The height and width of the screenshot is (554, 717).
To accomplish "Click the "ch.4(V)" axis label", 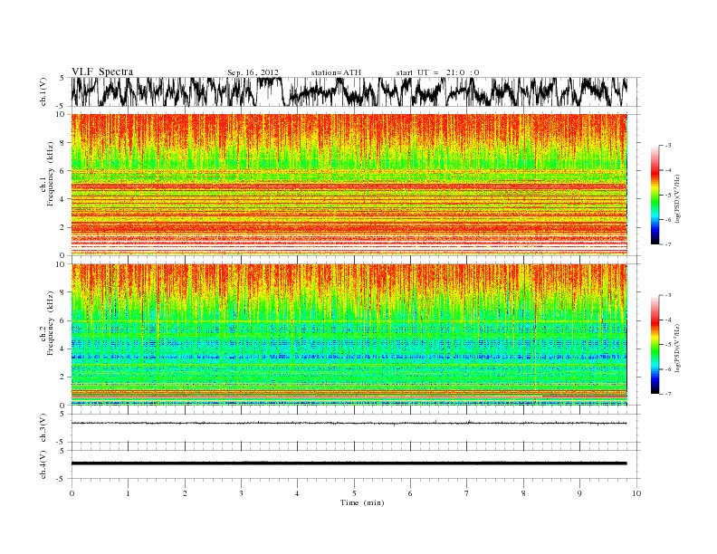I will [43, 464].
